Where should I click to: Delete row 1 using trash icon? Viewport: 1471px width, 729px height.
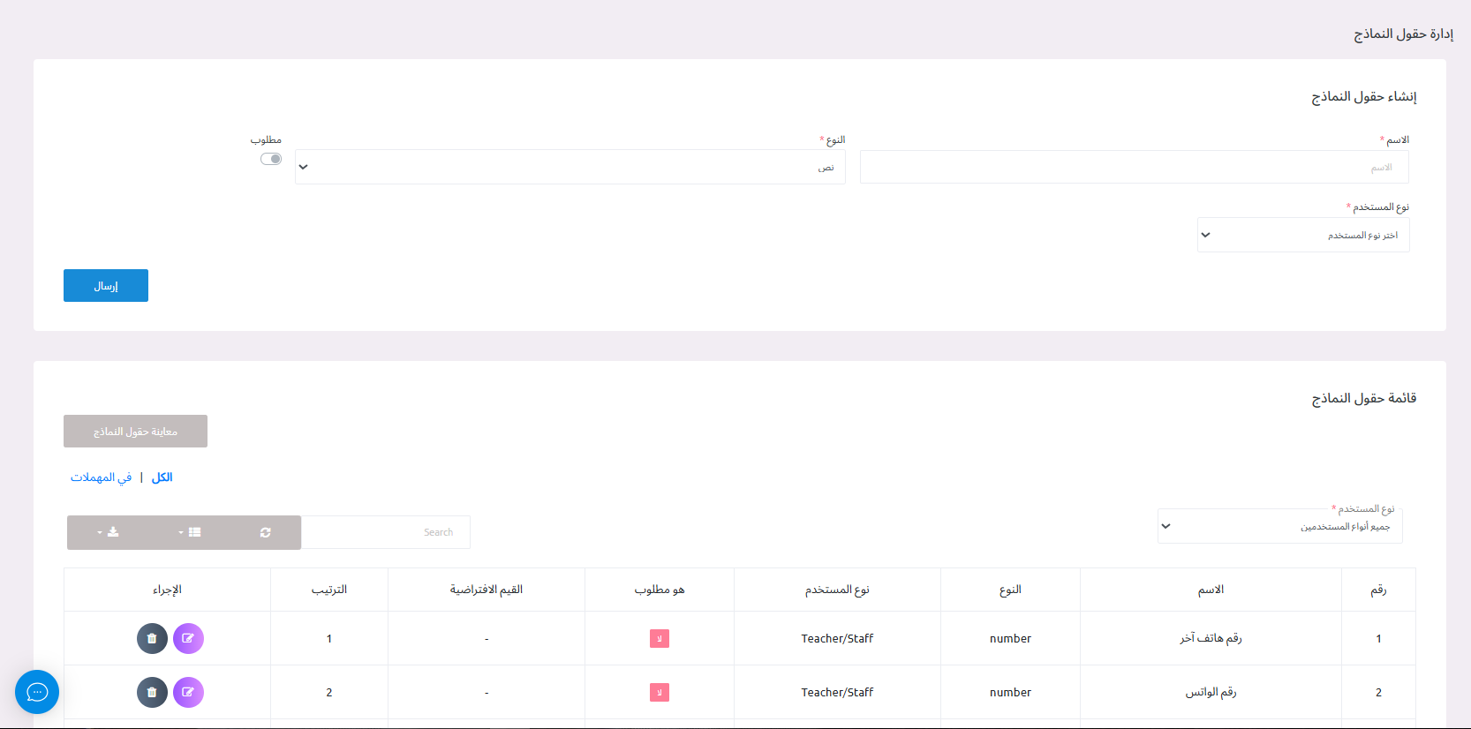(x=152, y=638)
